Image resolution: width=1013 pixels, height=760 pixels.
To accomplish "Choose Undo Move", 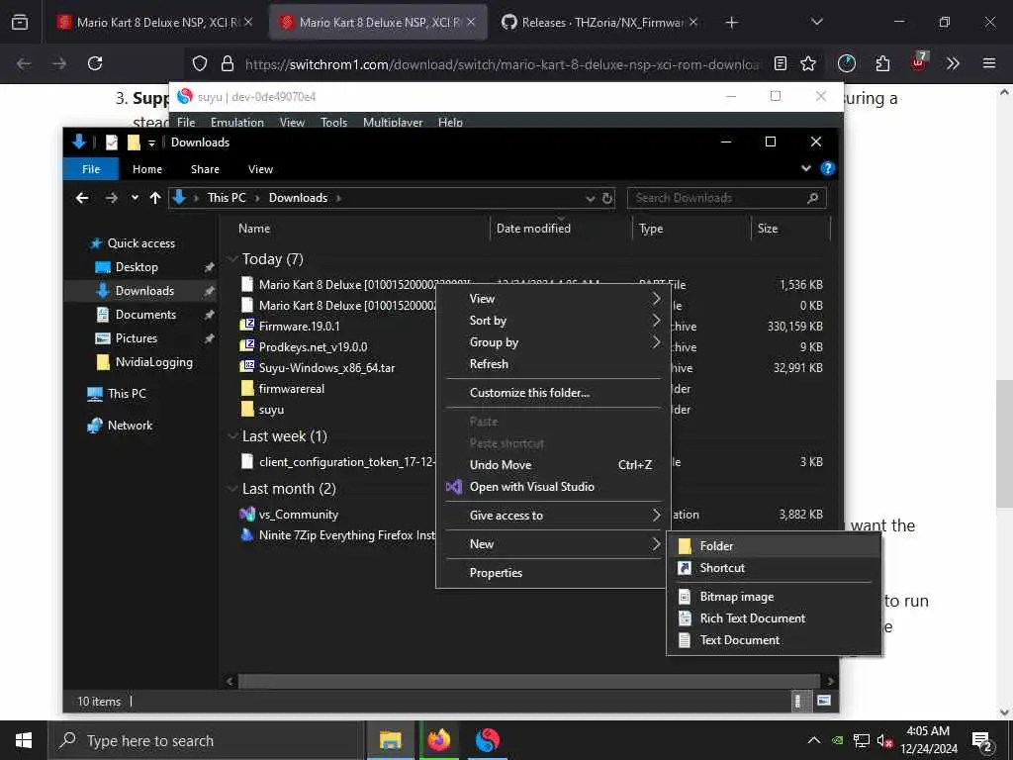I will click(554, 465).
